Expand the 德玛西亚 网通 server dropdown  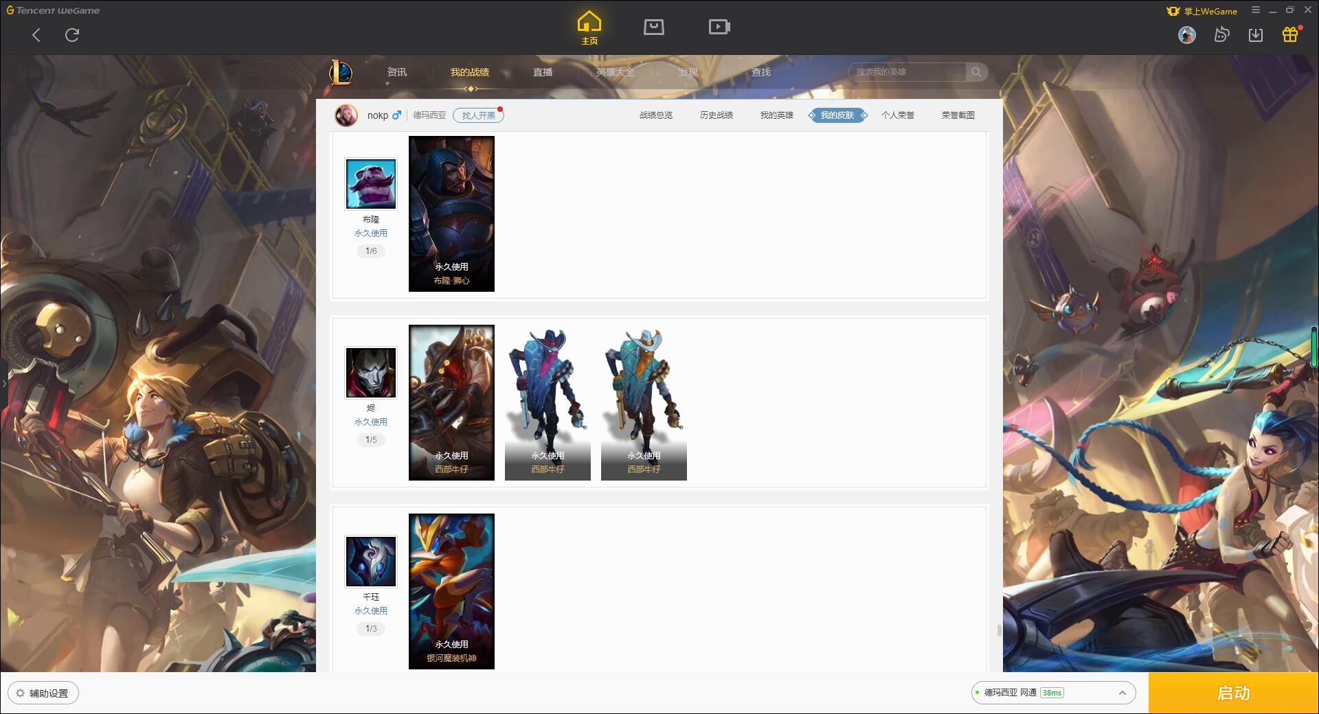1053,693
